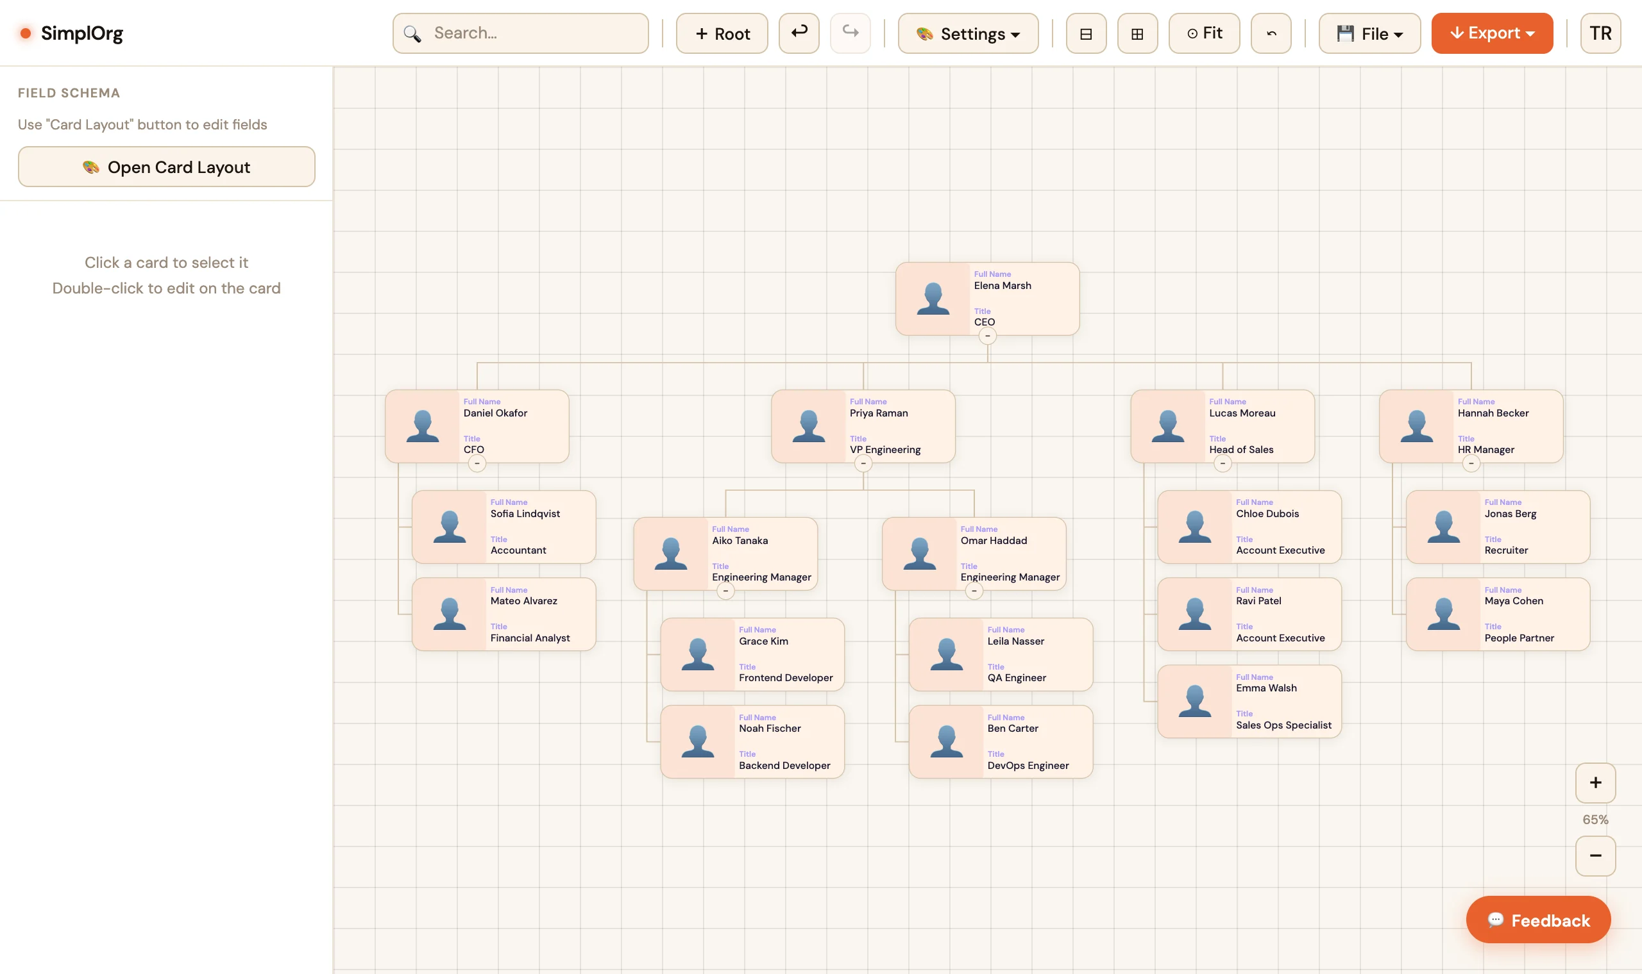Click the title 'Head of Sales'
Image resolution: width=1642 pixels, height=974 pixels.
coord(1240,450)
